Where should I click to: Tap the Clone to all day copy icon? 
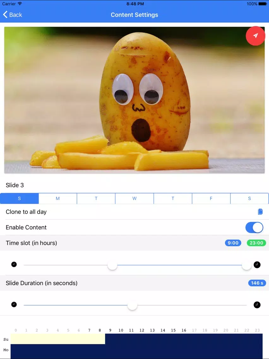tap(260, 212)
